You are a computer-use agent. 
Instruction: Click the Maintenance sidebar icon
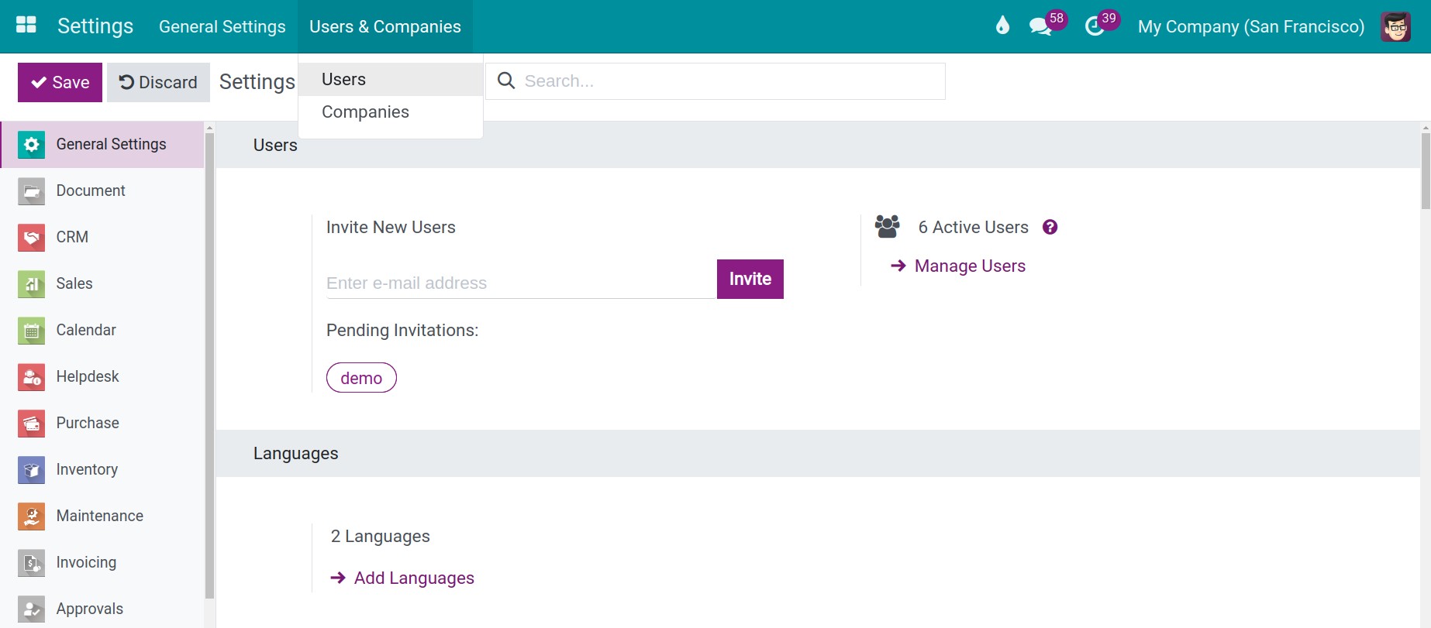31,516
